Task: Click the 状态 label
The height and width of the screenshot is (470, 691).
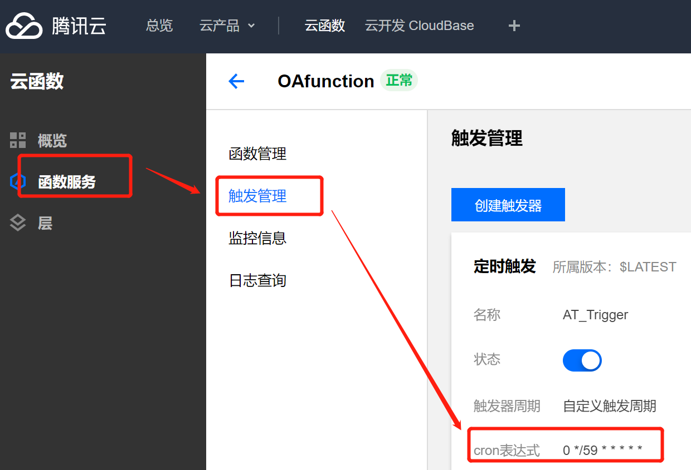Action: (x=487, y=359)
